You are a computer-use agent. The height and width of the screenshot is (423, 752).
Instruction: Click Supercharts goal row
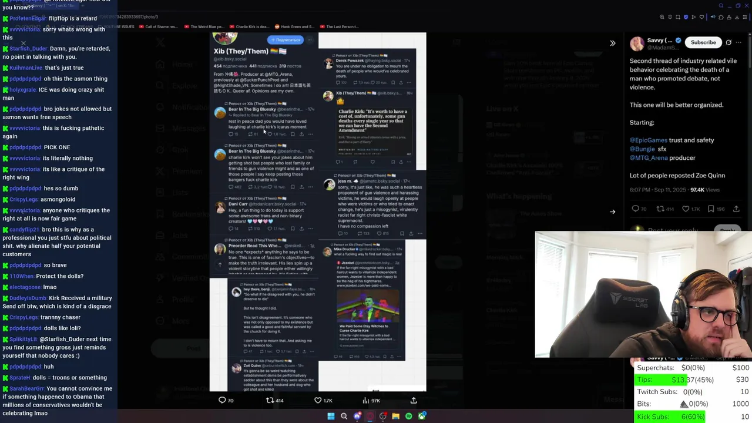(693, 368)
